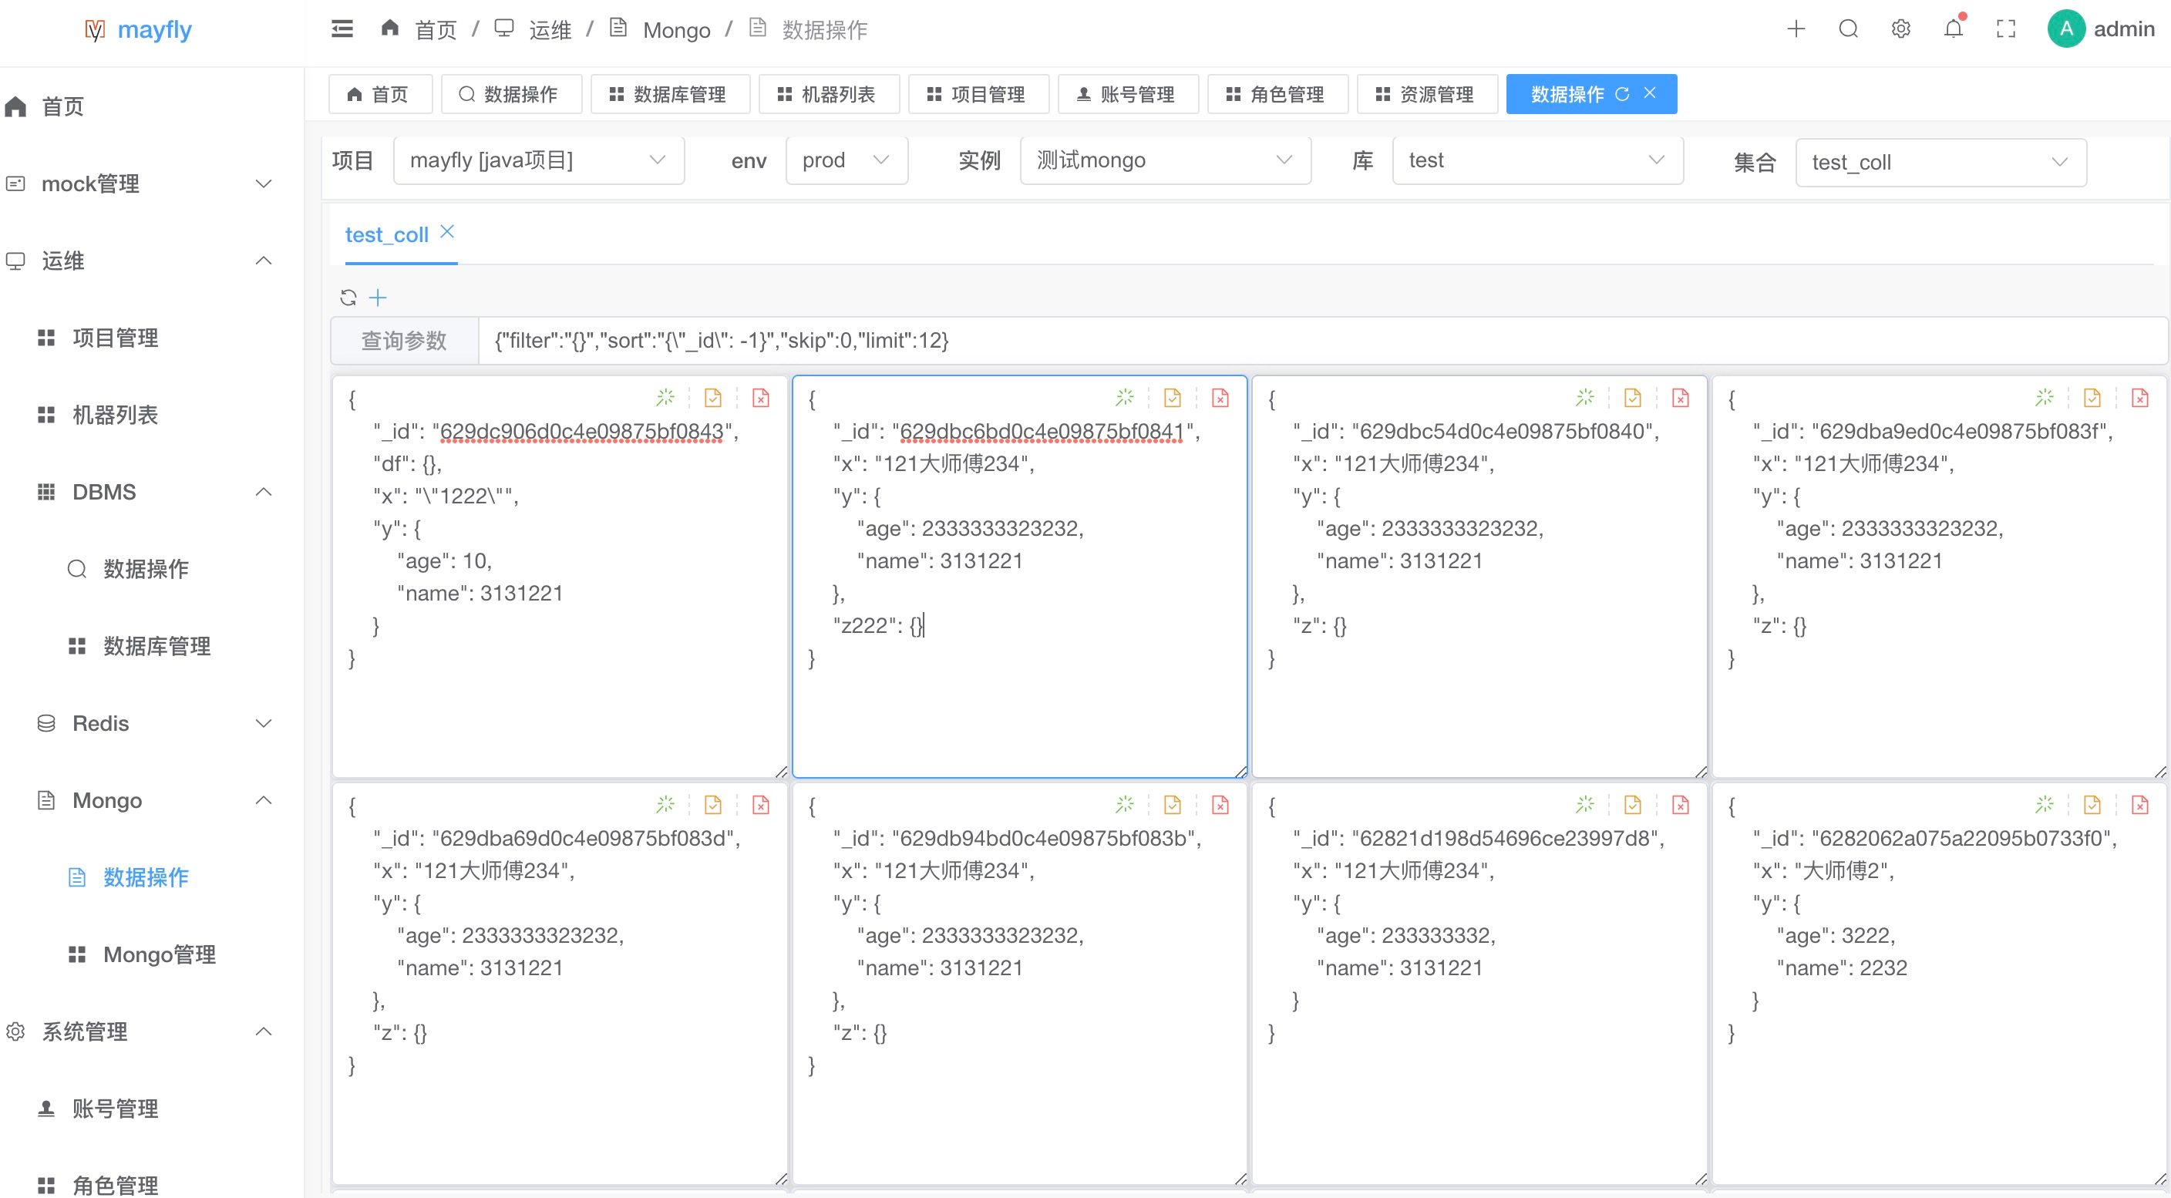This screenshot has width=2171, height=1198.
Task: Click the blue plus icon to add a document
Action: point(378,298)
